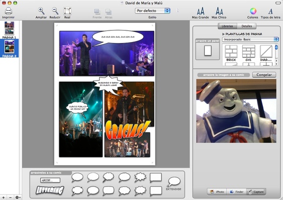Pick the cloud thought balloon, top row

108,177
